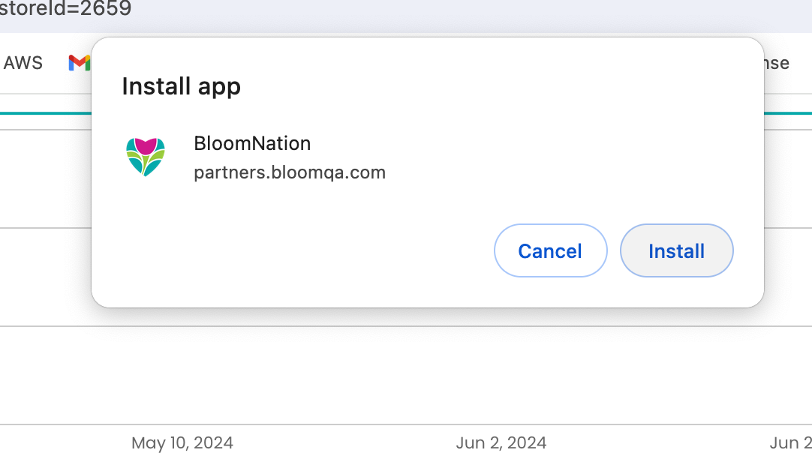Image resolution: width=812 pixels, height=471 pixels.
Task: Click the chart area above the May 10, 2024 label
Action: point(182,375)
